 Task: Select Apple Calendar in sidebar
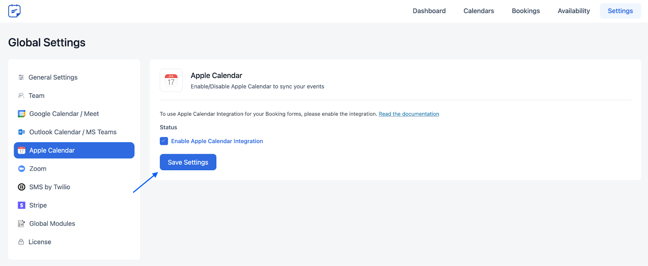[74, 150]
